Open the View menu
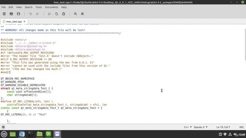The height and width of the screenshot is (138, 246). [x=19, y=7]
